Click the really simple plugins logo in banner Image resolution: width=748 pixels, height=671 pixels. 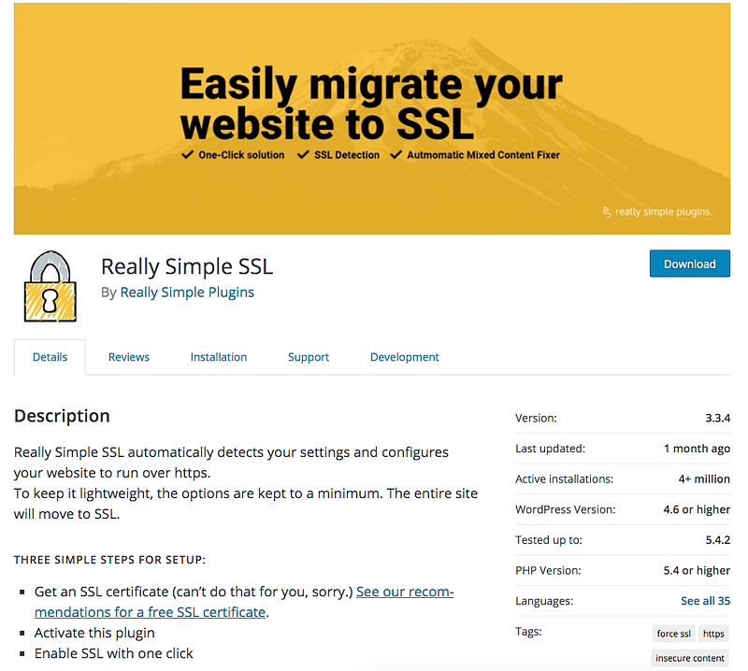tap(657, 212)
